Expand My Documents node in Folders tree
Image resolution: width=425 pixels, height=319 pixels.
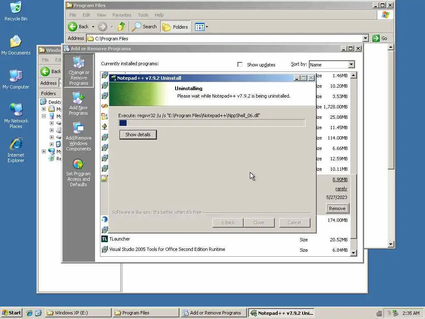[x=44, y=109]
